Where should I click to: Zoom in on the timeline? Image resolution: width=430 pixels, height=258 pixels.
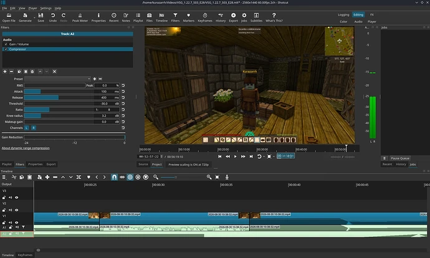(209, 177)
